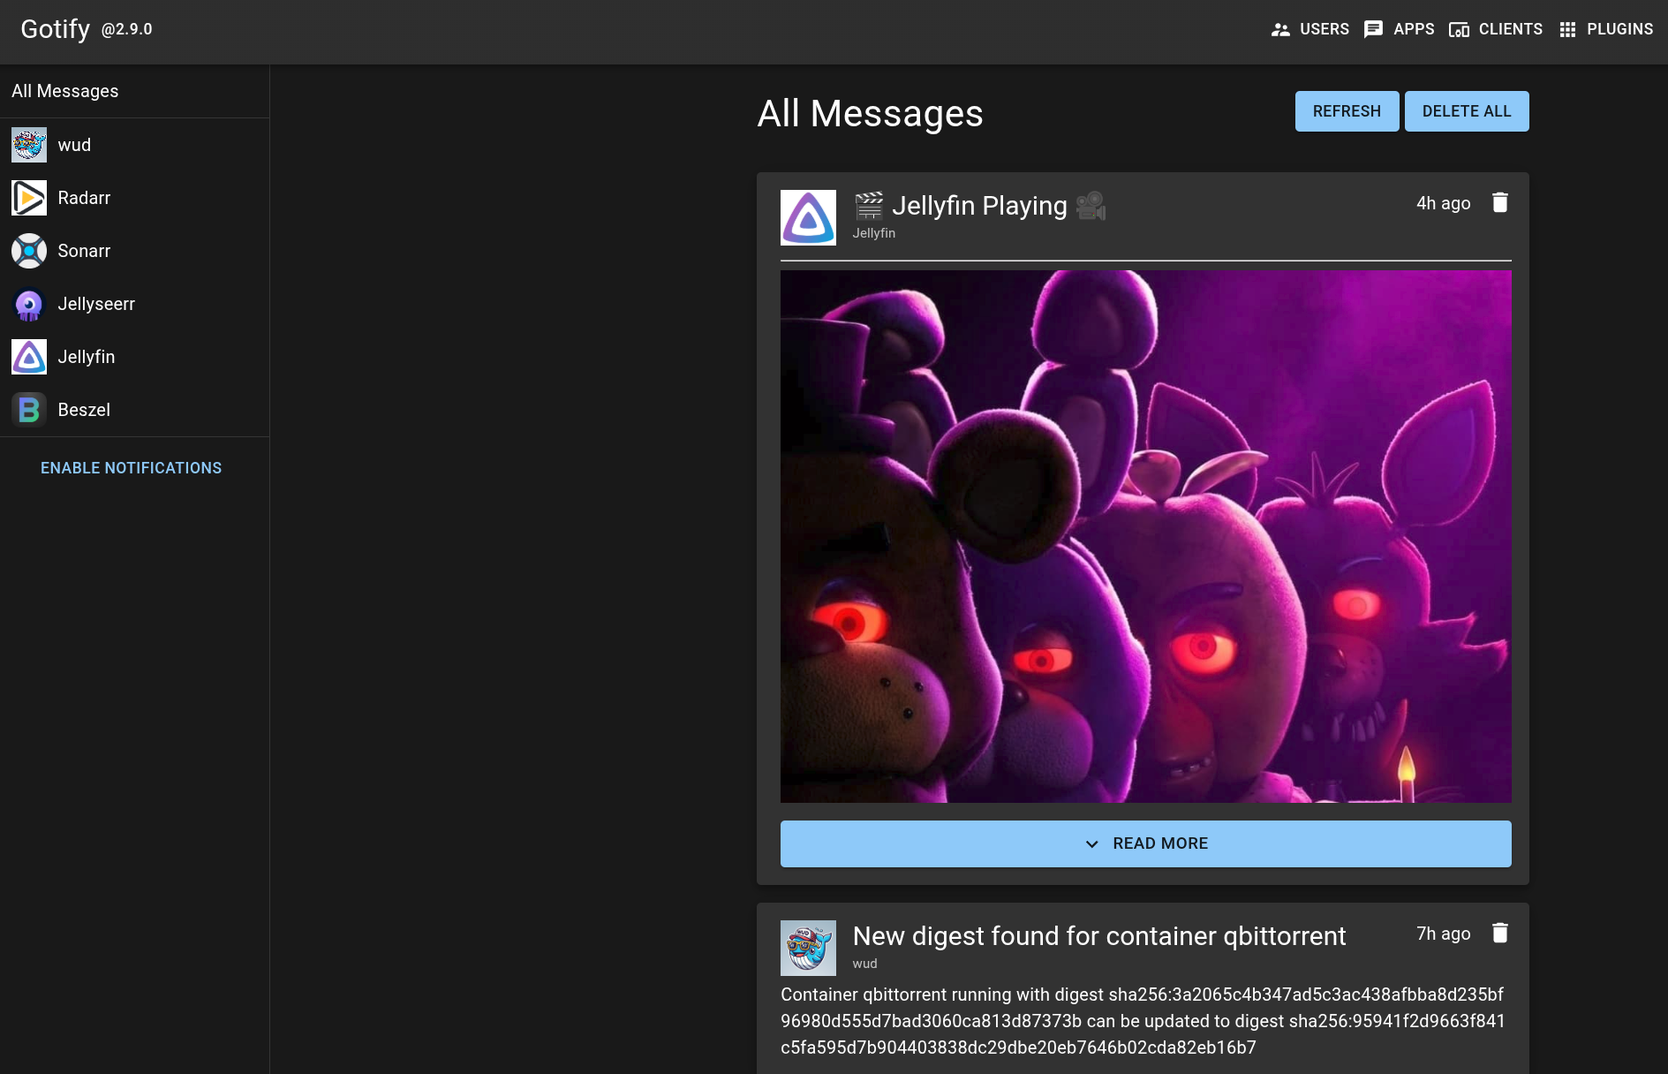Enable browser notifications
This screenshot has height=1074, width=1668.
(x=131, y=468)
